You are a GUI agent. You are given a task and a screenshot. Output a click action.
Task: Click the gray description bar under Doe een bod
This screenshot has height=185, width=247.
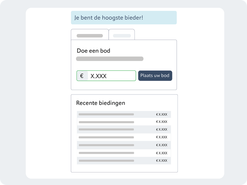click(110, 59)
